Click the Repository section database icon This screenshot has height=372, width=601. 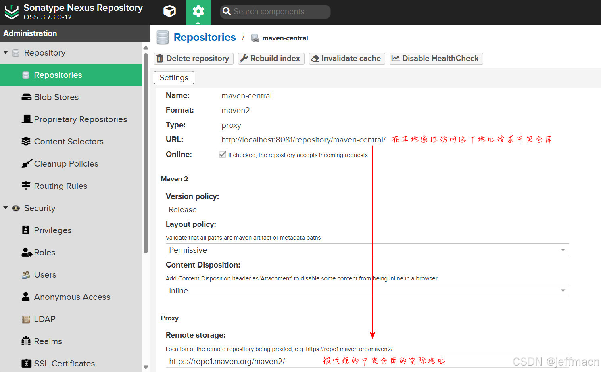(16, 53)
